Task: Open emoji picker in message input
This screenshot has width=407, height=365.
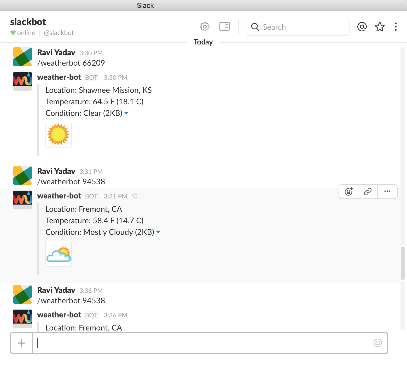Action: pos(377,343)
